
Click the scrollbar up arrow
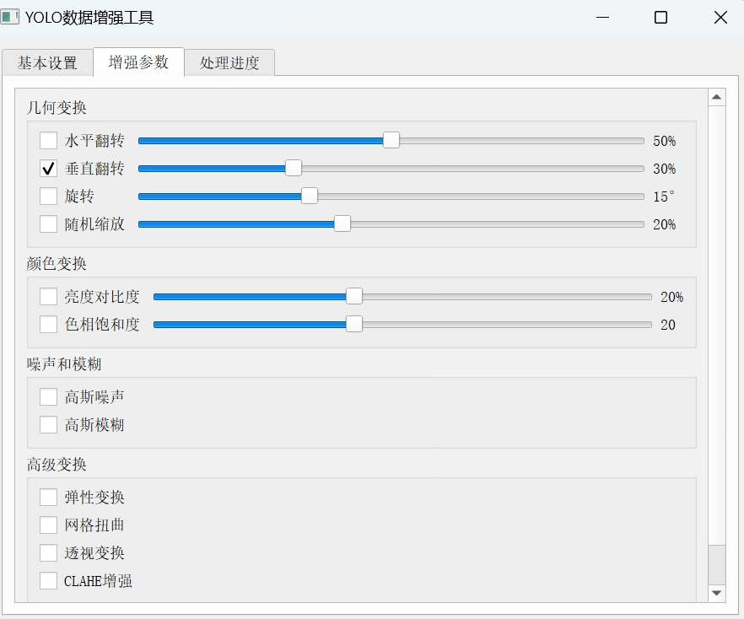pyautogui.click(x=717, y=98)
